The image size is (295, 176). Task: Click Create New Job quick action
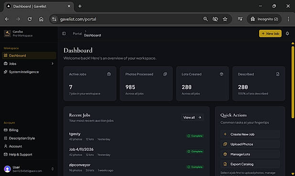click(250, 134)
